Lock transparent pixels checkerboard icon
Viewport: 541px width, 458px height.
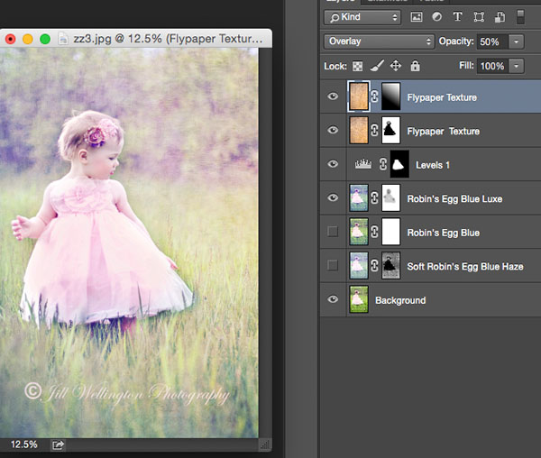pos(357,66)
